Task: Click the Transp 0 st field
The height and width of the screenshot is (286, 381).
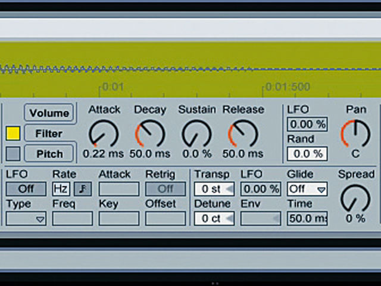Action: (x=214, y=189)
